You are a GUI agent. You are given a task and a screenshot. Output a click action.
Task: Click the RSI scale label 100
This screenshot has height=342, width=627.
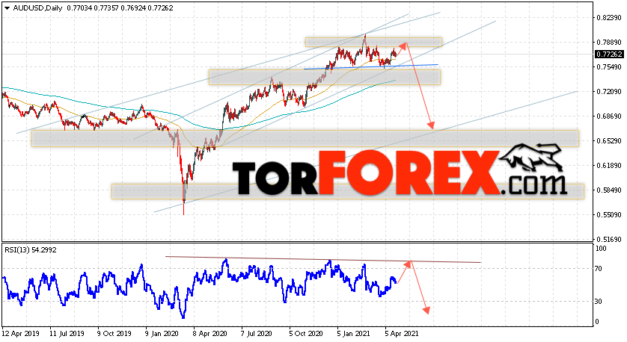[601, 249]
